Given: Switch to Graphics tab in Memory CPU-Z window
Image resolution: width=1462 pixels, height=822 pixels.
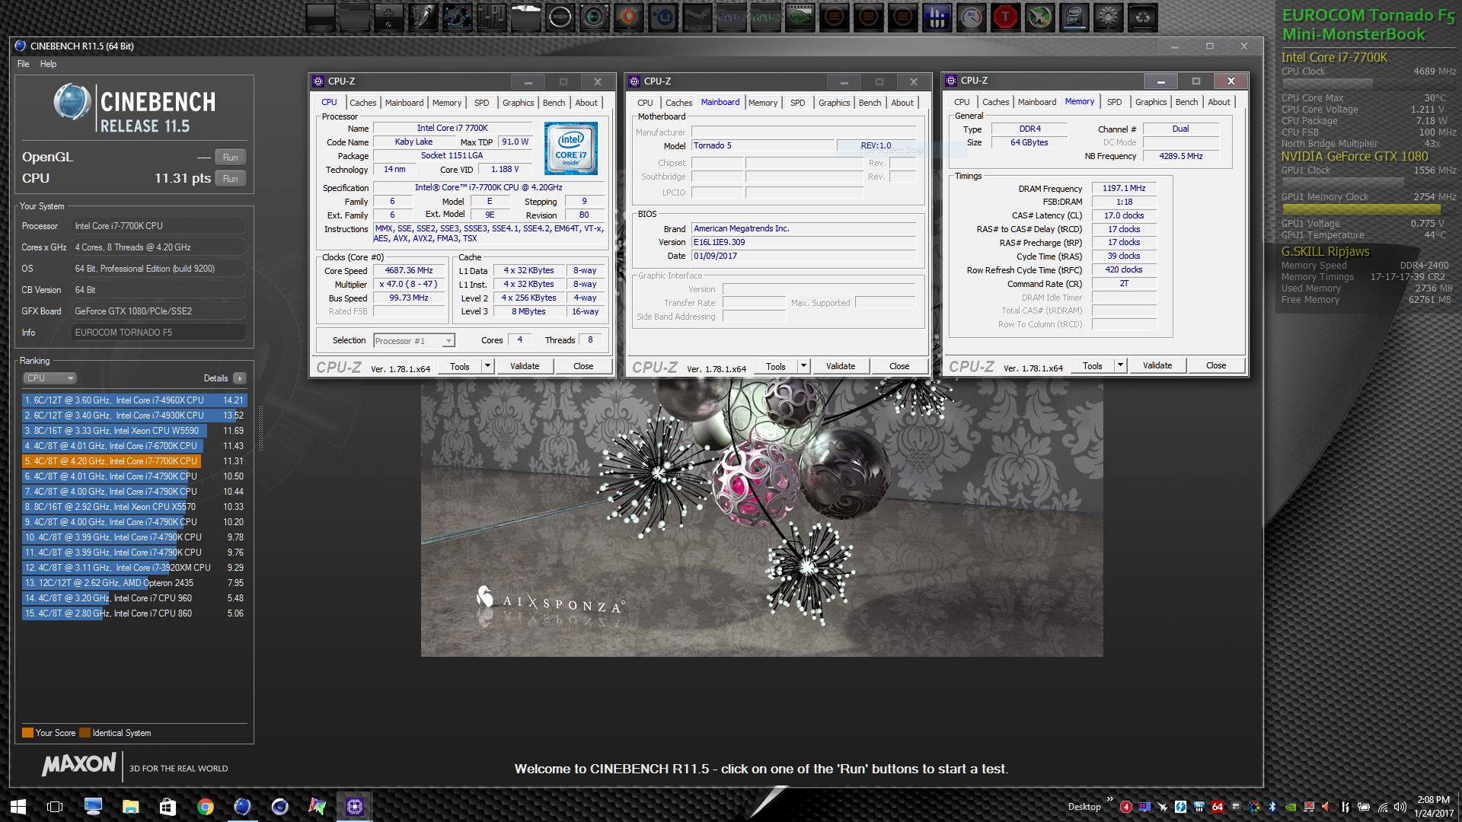Looking at the screenshot, I should [1150, 102].
